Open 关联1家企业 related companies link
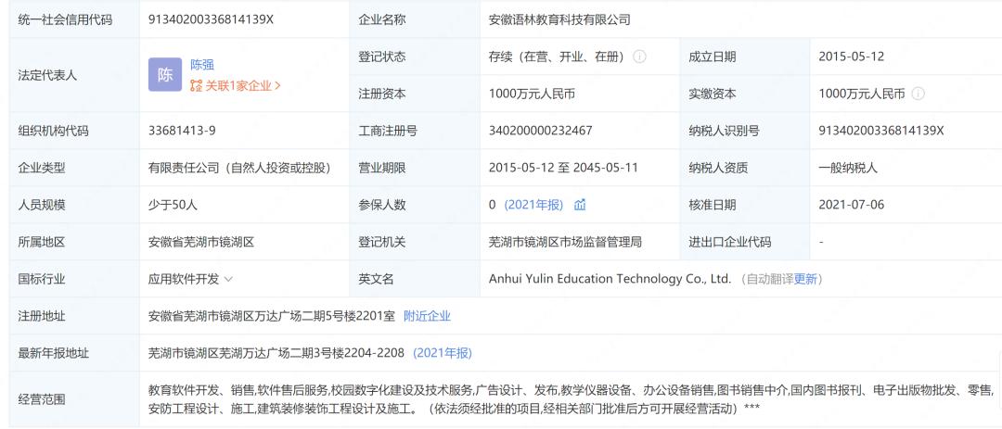This screenshot has height=429, width=1002. (243, 85)
